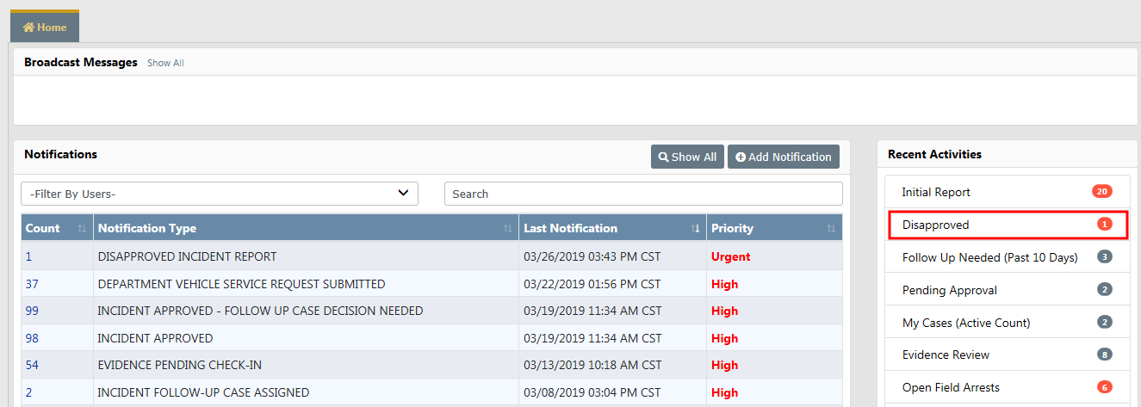Open Pending Approval activity item
Image resolution: width=1141 pixels, height=407 pixels.
coord(949,290)
